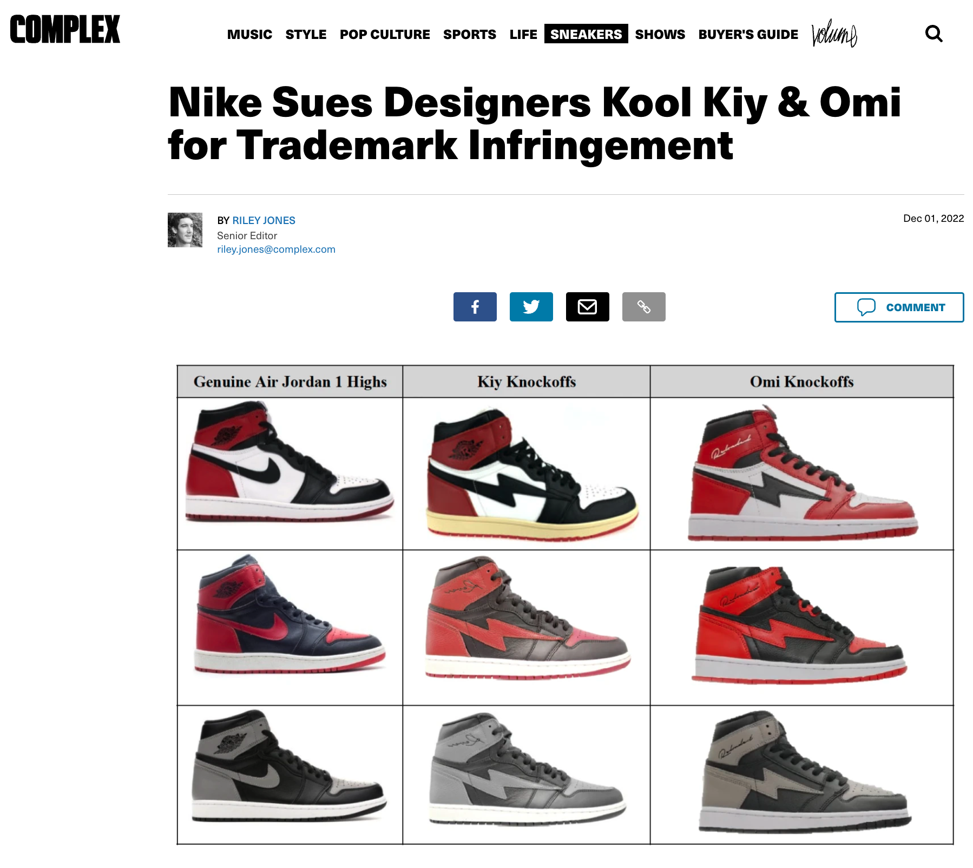Share article via email envelope icon
Image resolution: width=973 pixels, height=868 pixels.
click(x=587, y=307)
